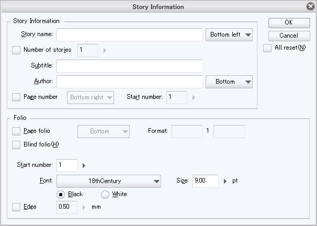Click the Author text field
The image size is (317, 226).
[129, 82]
